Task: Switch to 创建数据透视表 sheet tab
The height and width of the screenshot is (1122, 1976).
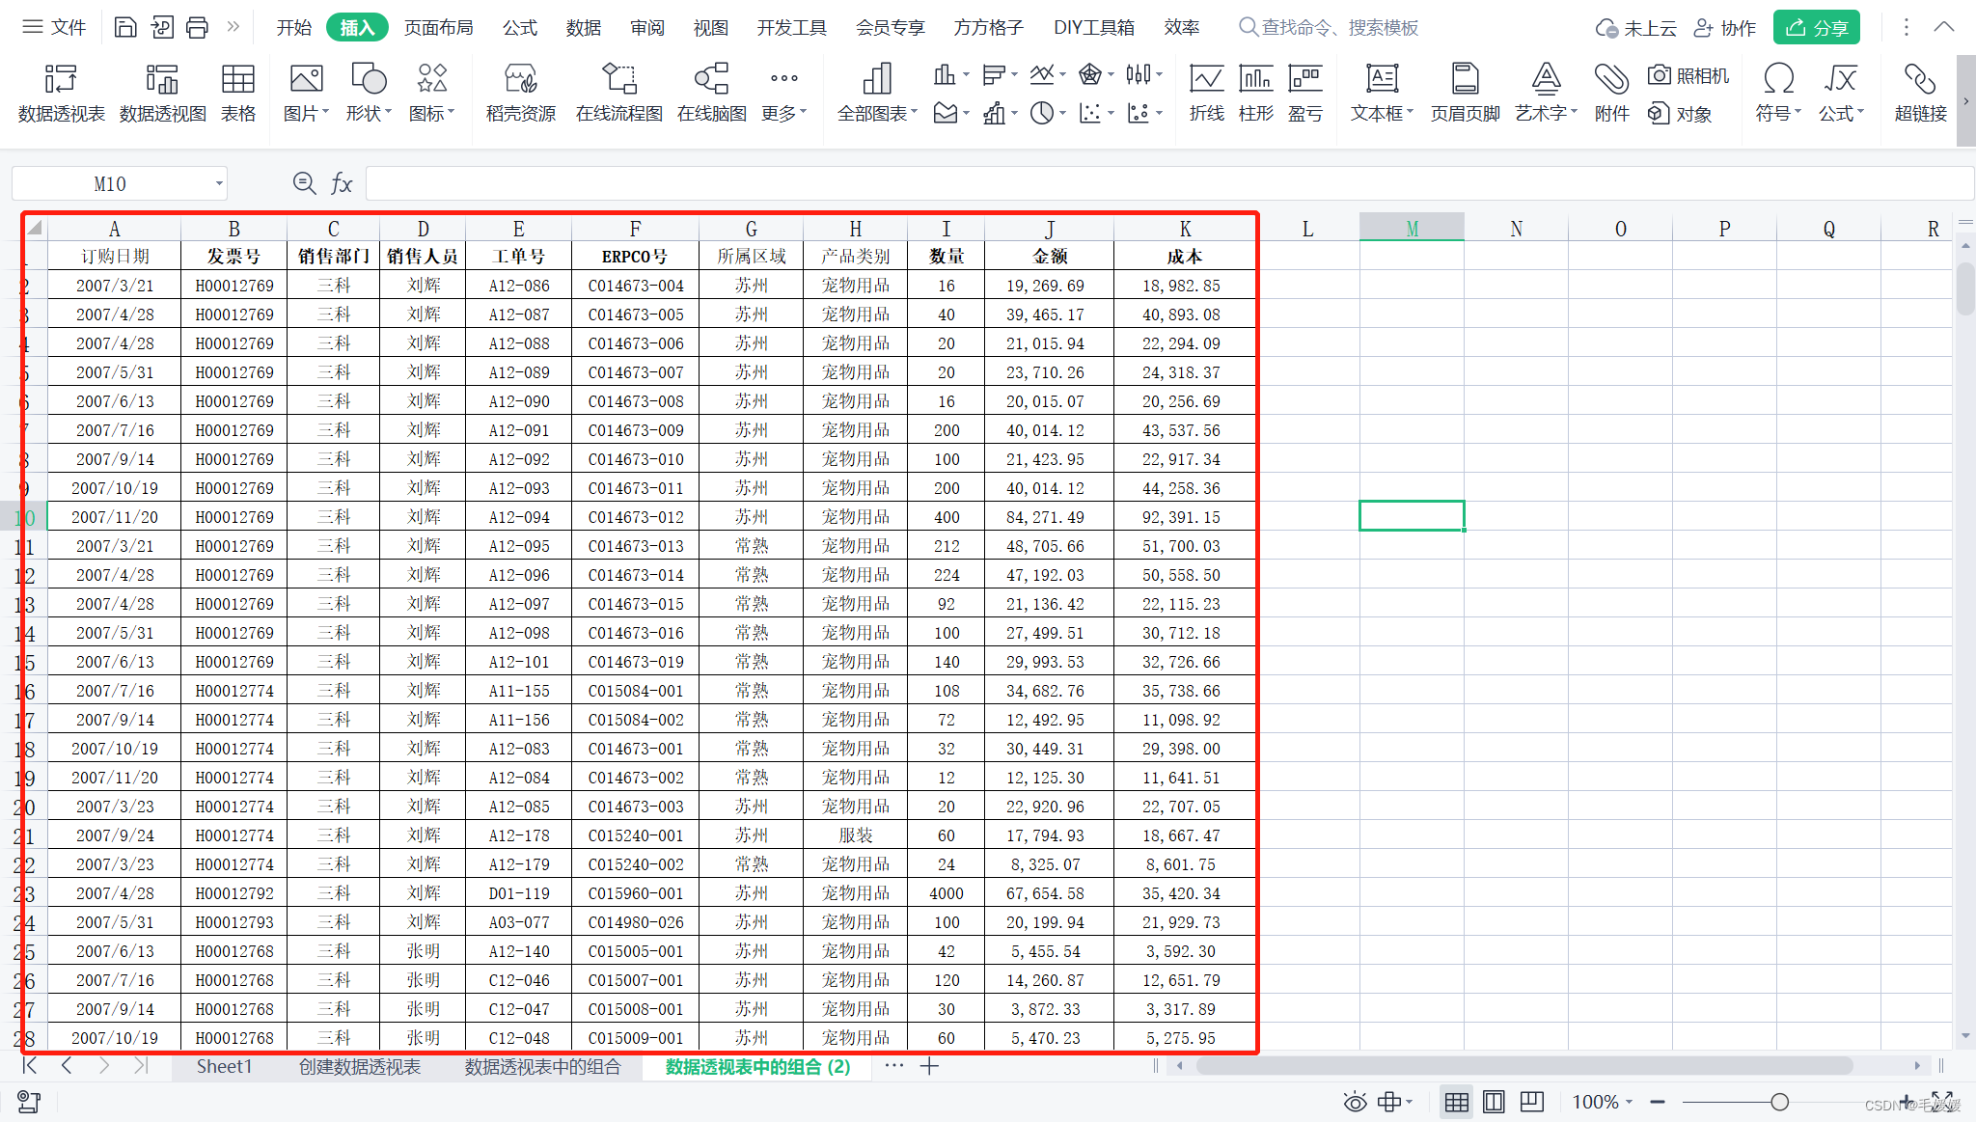Action: (359, 1066)
